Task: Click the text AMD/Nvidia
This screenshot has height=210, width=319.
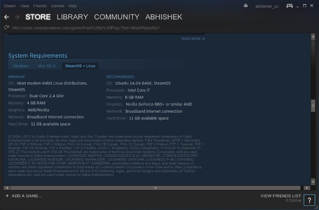Action: [x=38, y=110]
